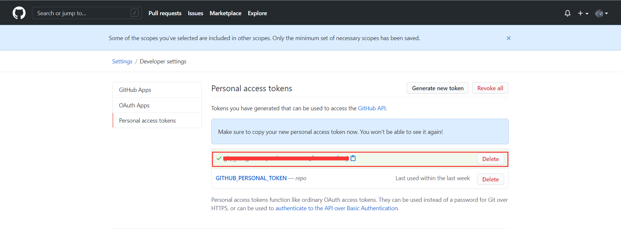Click the Revoke all button
The width and height of the screenshot is (621, 239).
coord(490,88)
